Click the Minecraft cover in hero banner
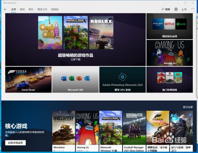Screen dimensions: 198x153 [76, 32]
